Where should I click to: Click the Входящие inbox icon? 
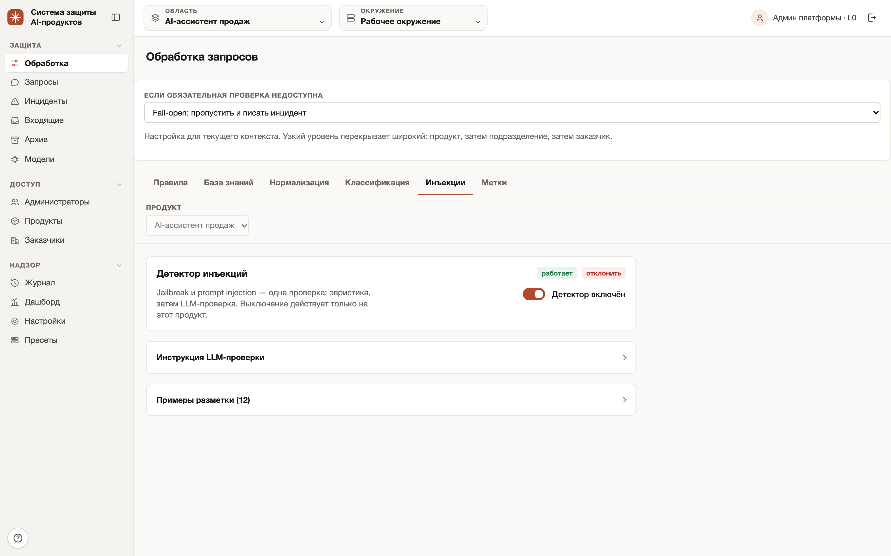15,120
